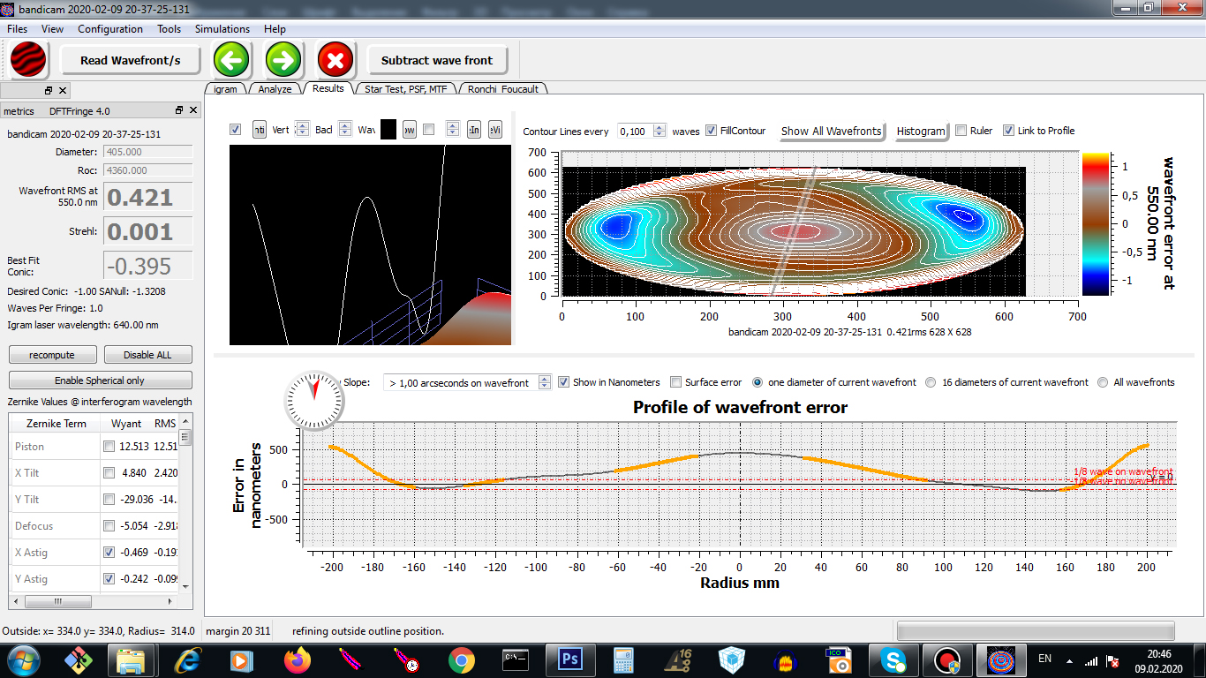The height and width of the screenshot is (678, 1206).
Task: Select '16 diameters of current wavefront' option
Action: click(x=931, y=382)
